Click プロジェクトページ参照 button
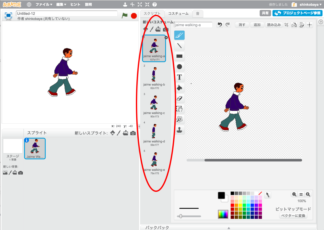The image size is (324, 230). point(297,13)
